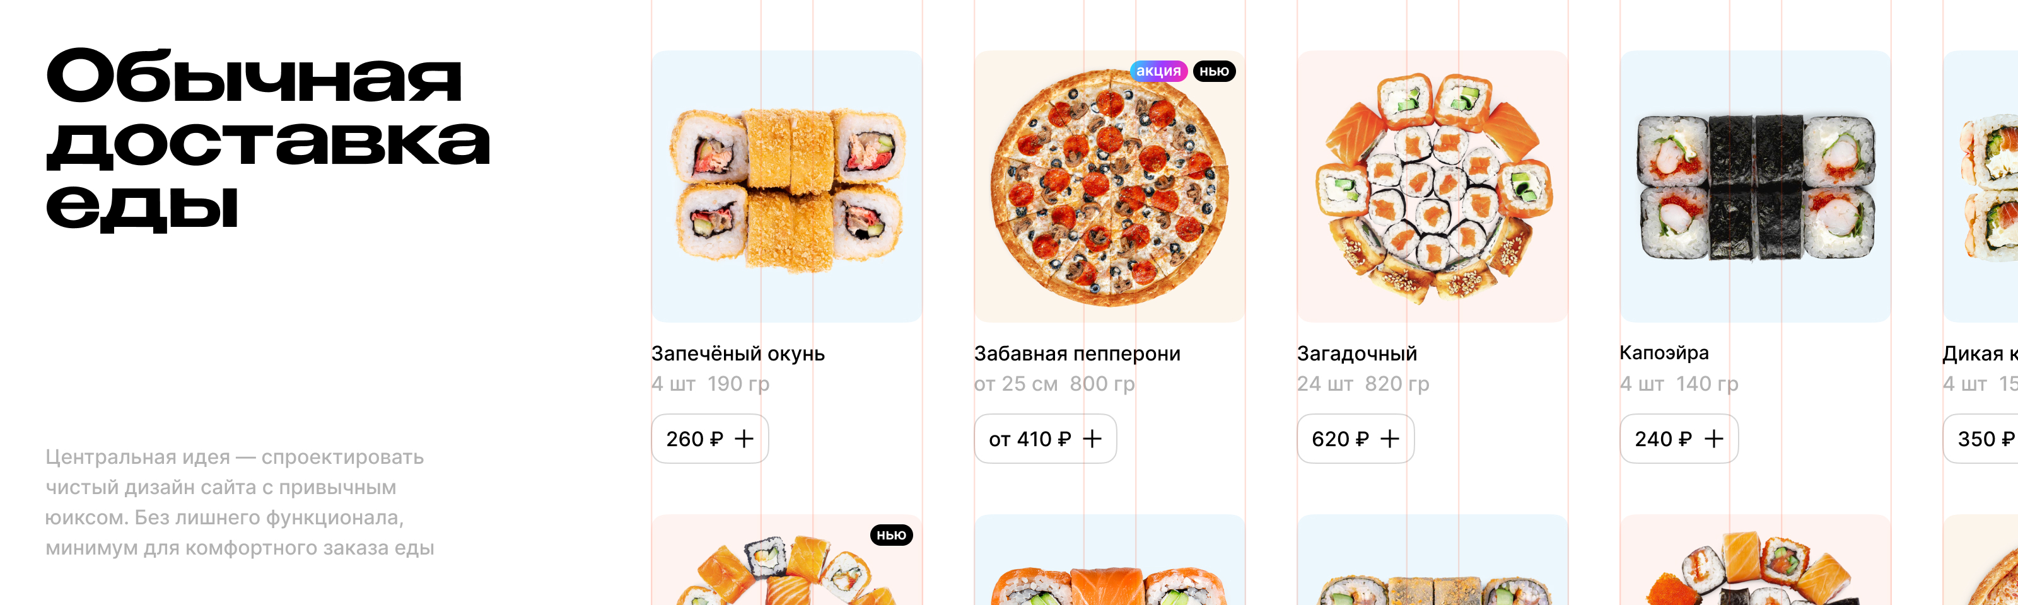2018x605 pixels.
Task: Click the Запечёный окунь product title
Action: 738,354
